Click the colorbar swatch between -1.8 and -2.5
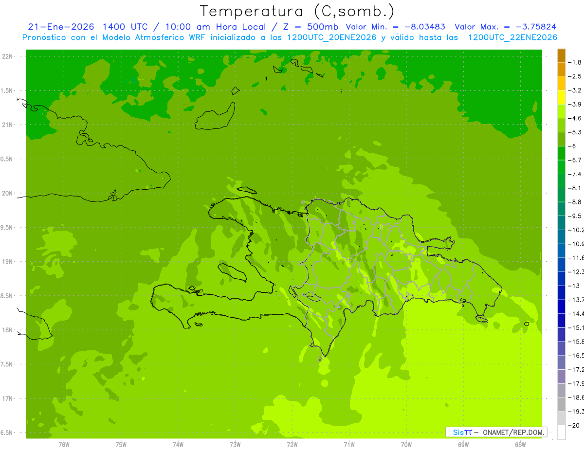 [561, 70]
